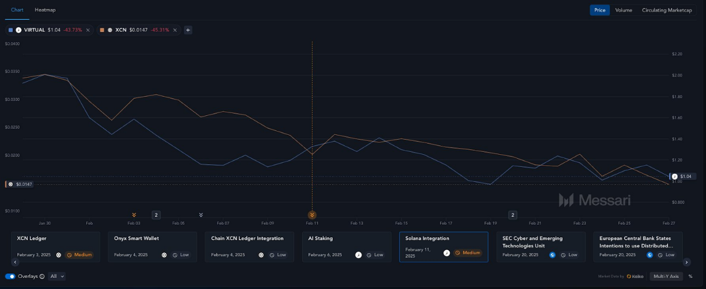Click the blue VIRTUAL color swatch
706x289 pixels.
point(11,30)
